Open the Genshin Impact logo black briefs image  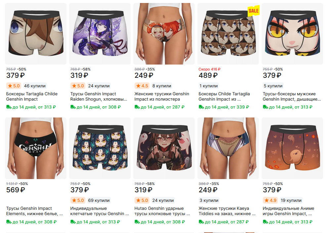click(36, 148)
